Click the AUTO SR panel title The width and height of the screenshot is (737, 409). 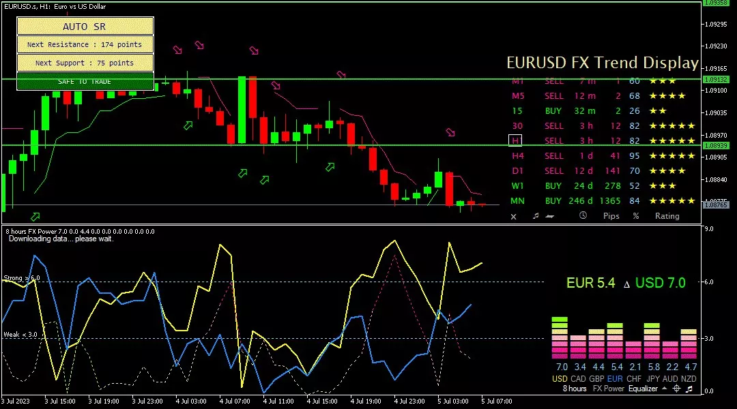(x=85, y=27)
